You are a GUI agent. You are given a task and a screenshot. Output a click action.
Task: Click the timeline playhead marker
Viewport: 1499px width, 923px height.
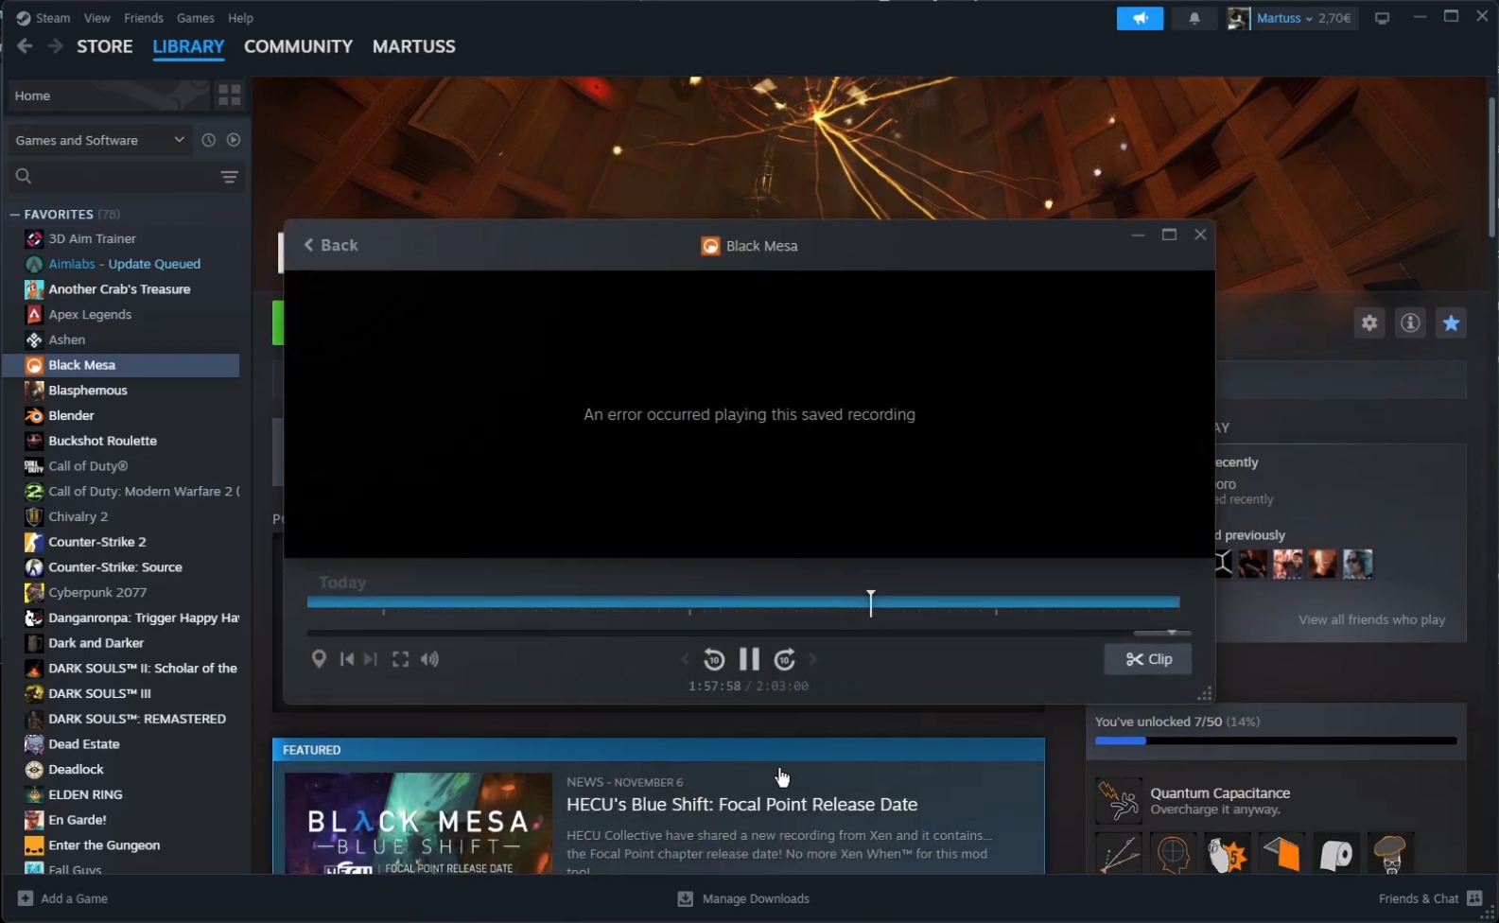871,602
